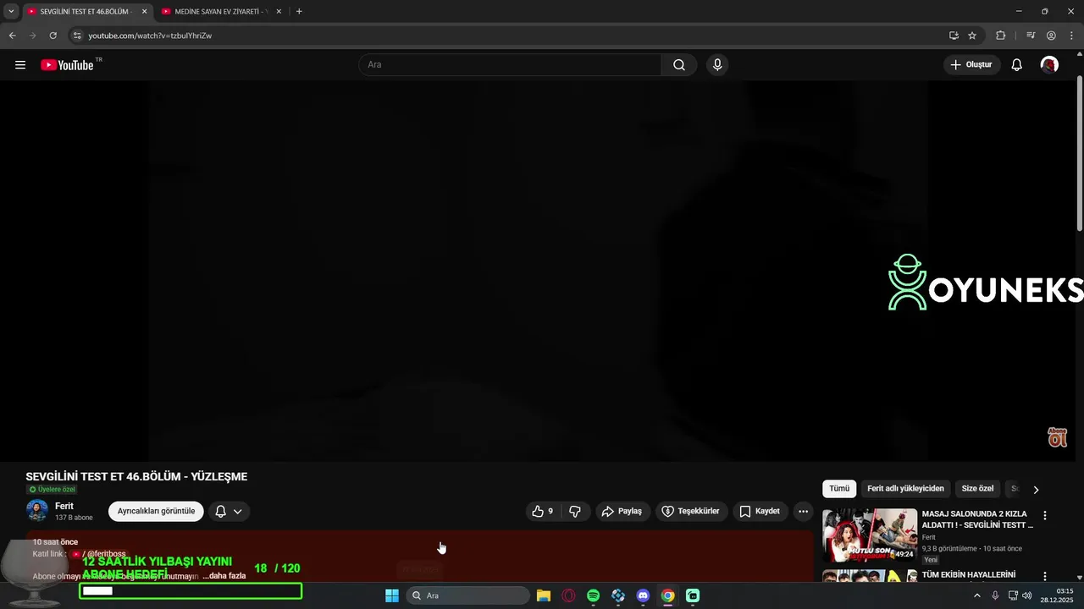Image resolution: width=1084 pixels, height=609 pixels.
Task: Select Ferit adlı yükleyiciden chip
Action: point(905,488)
